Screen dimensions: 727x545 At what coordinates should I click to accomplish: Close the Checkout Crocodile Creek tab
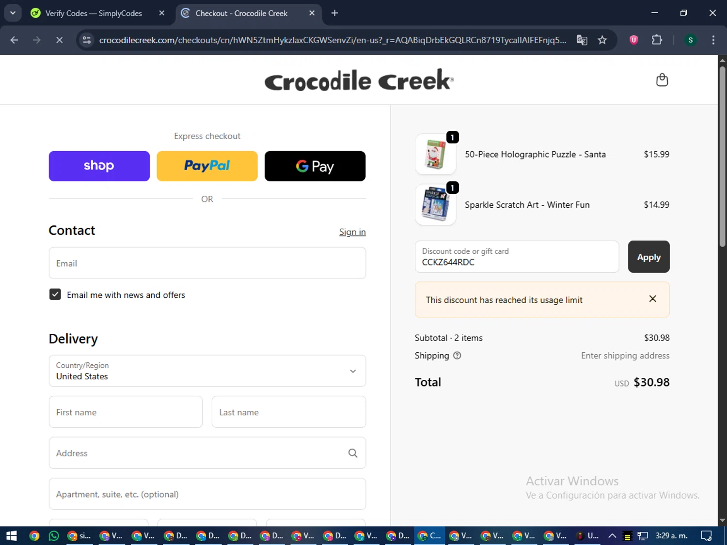(x=312, y=13)
